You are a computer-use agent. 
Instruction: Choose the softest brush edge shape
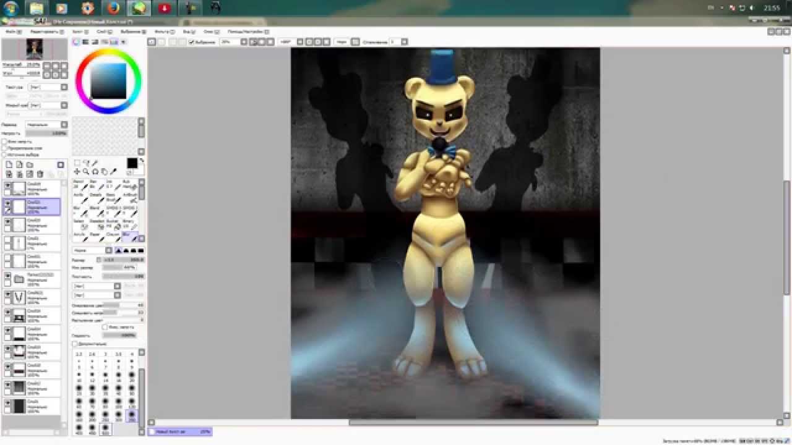(118, 250)
